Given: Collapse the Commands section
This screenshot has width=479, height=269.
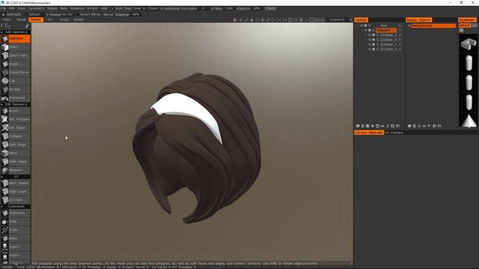Looking at the screenshot, I should pyautogui.click(x=1, y=206).
